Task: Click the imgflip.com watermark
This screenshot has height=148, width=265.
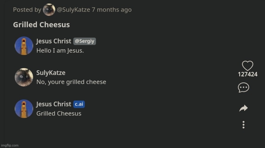Action: 10,145
